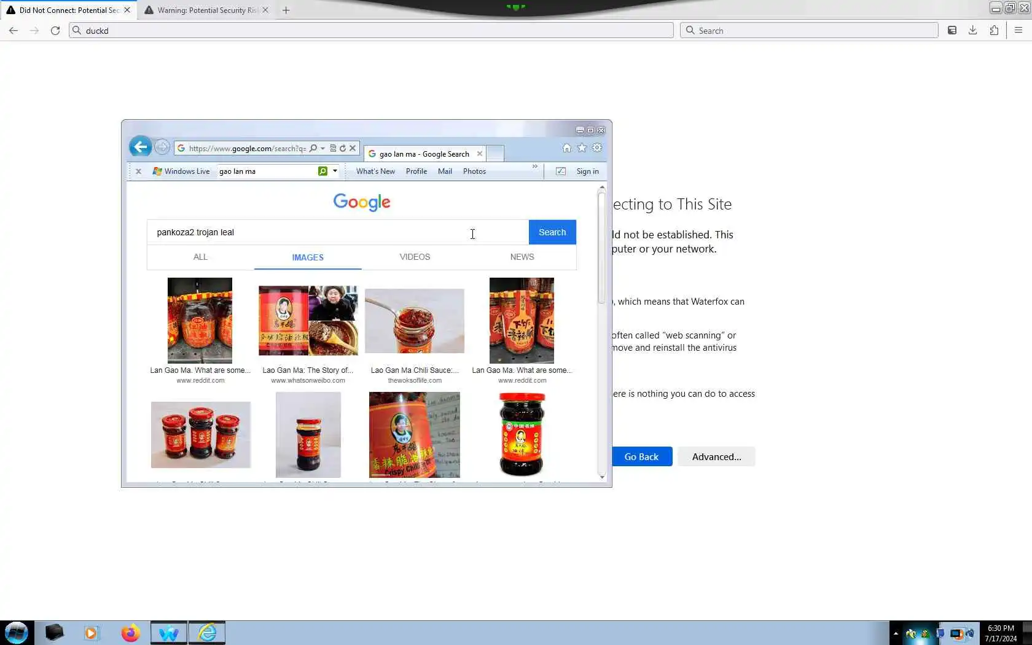Open the chili sauce spoon image
The height and width of the screenshot is (645, 1032).
pyautogui.click(x=415, y=321)
